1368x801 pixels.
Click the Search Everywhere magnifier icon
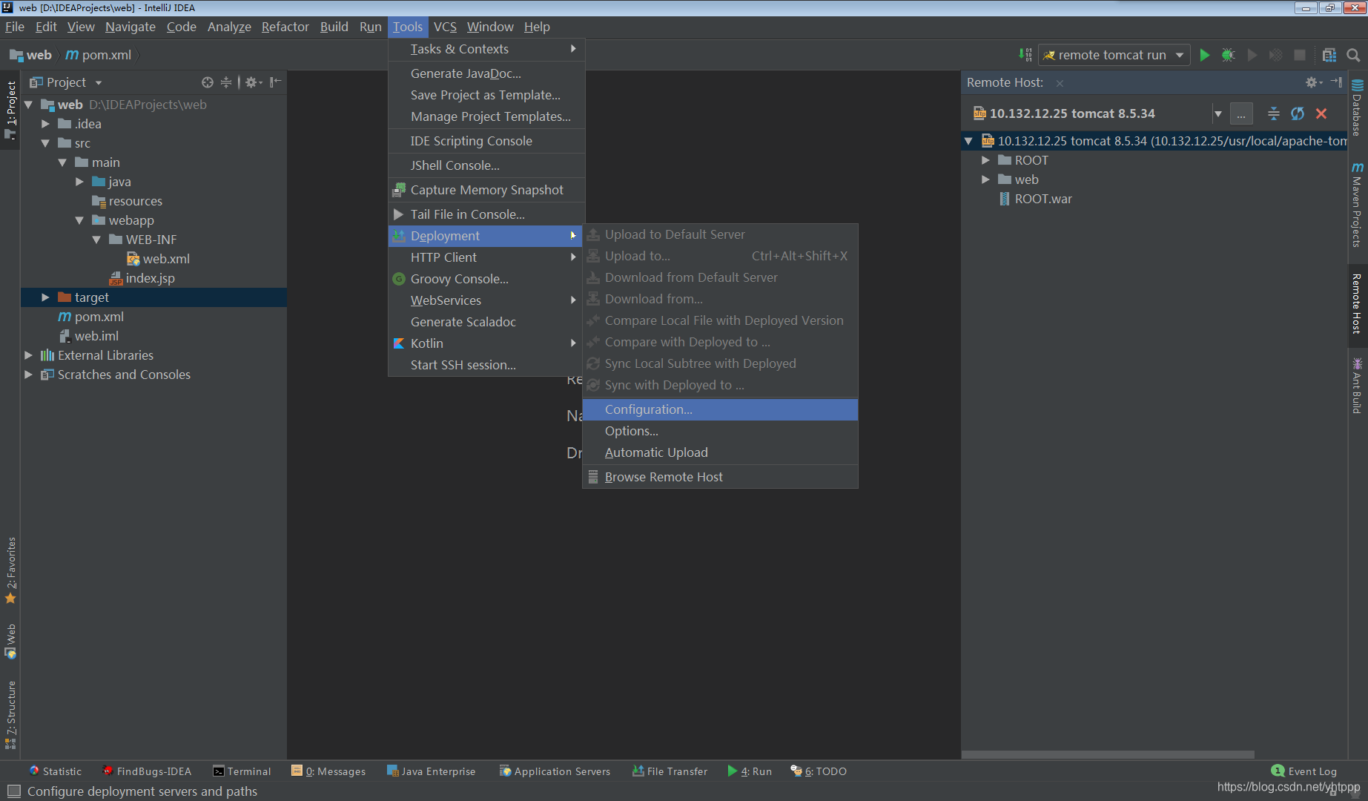click(x=1353, y=55)
